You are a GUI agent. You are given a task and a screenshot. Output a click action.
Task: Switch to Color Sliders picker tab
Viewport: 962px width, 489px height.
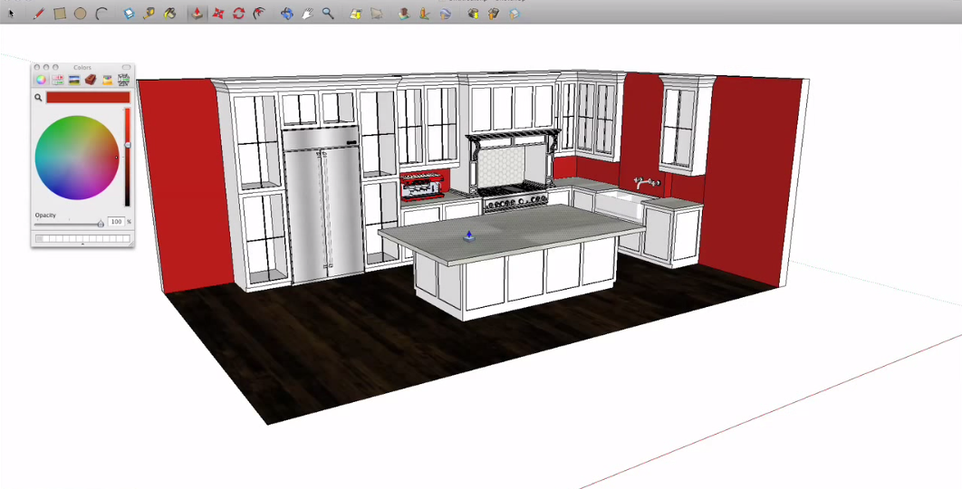(58, 80)
